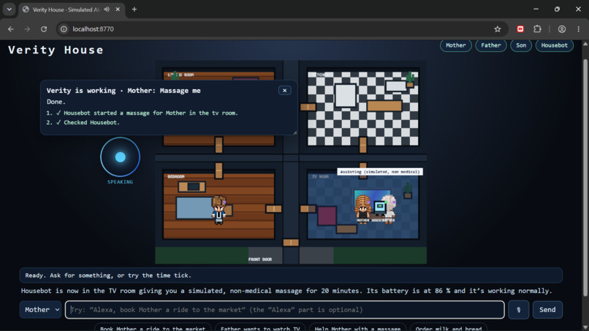Click the speaking orb indicator
589x331 pixels.
pos(120,157)
